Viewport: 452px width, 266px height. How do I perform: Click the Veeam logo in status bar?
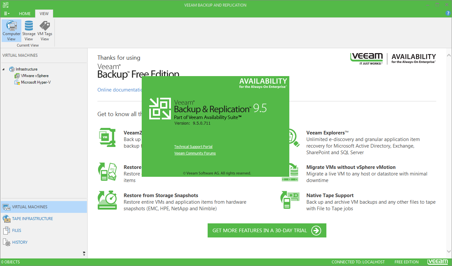[x=438, y=262]
